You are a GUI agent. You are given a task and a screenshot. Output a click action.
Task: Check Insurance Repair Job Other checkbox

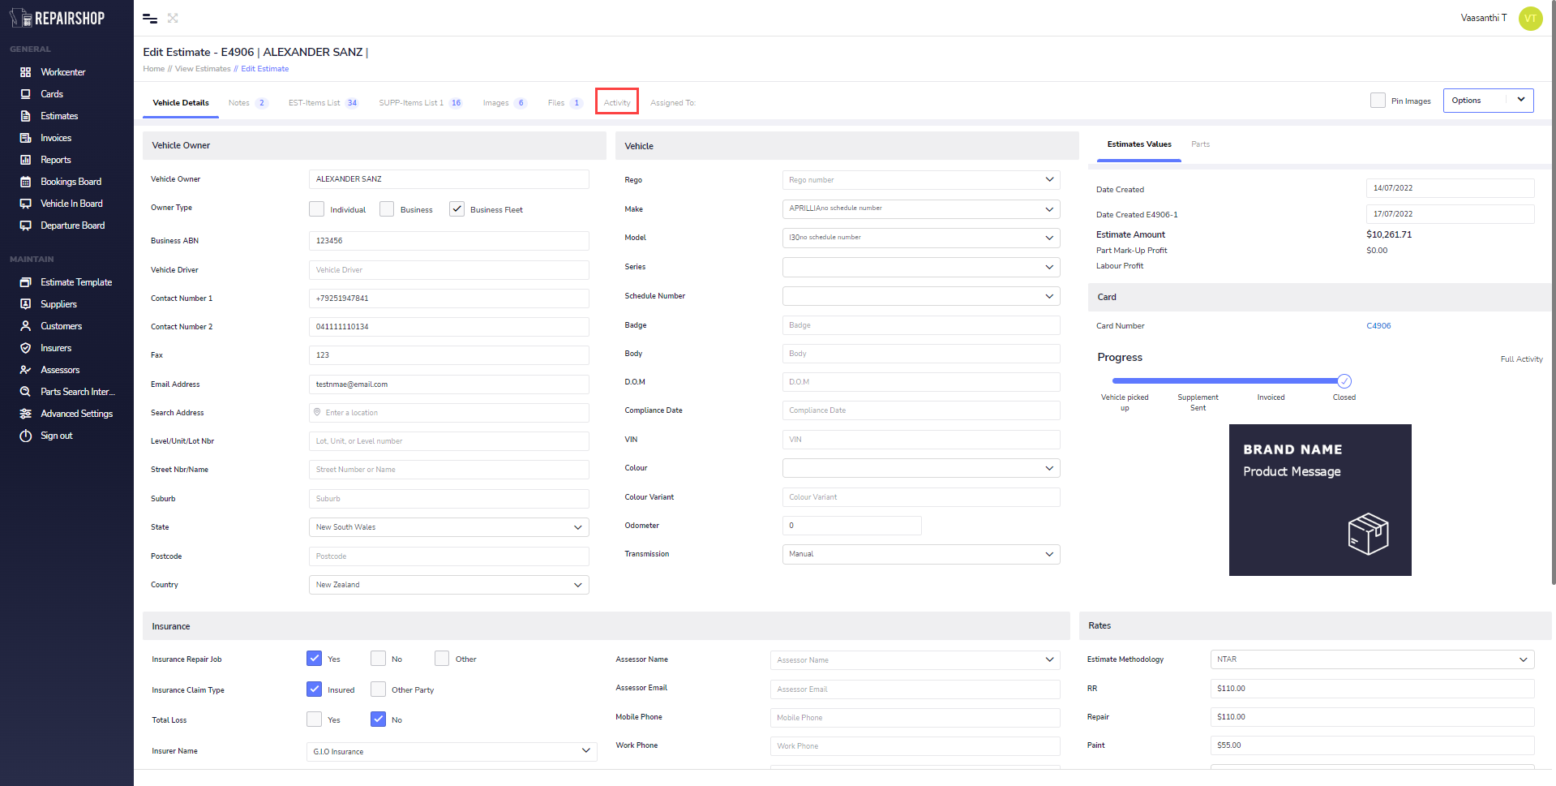point(442,659)
